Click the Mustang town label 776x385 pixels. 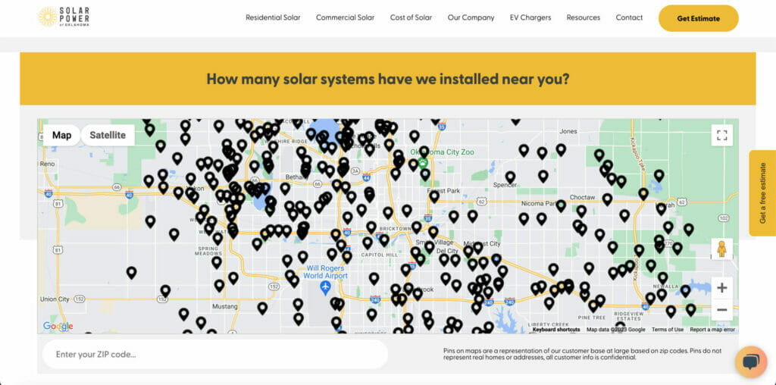(224, 306)
